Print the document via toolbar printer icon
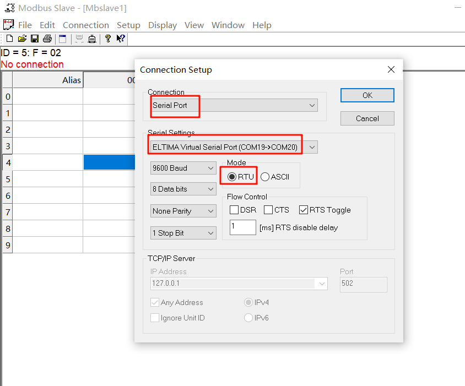 tap(48, 39)
